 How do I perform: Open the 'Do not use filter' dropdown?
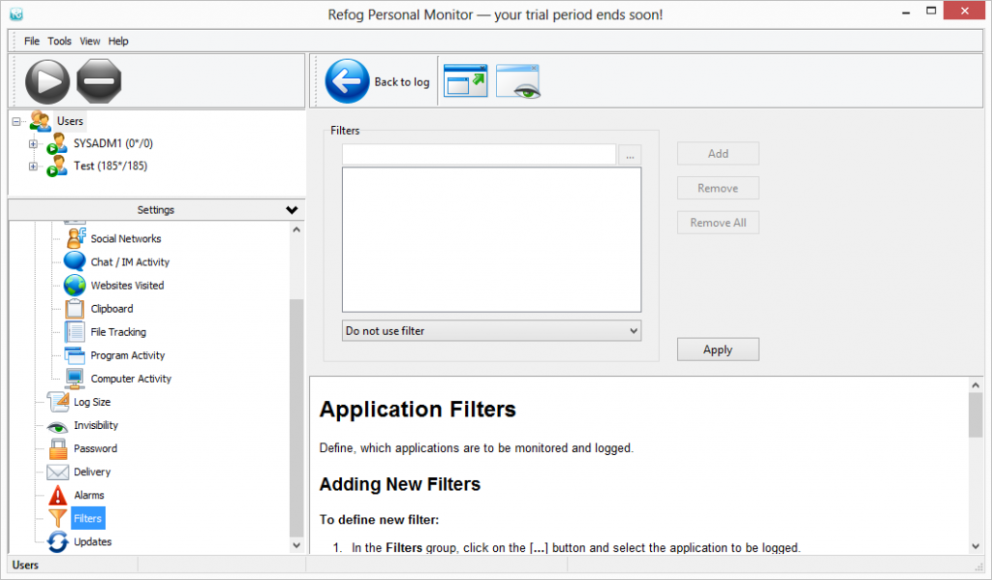tap(491, 331)
